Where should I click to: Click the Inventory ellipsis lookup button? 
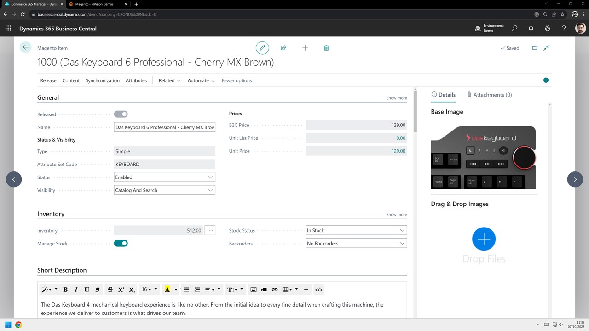(210, 230)
